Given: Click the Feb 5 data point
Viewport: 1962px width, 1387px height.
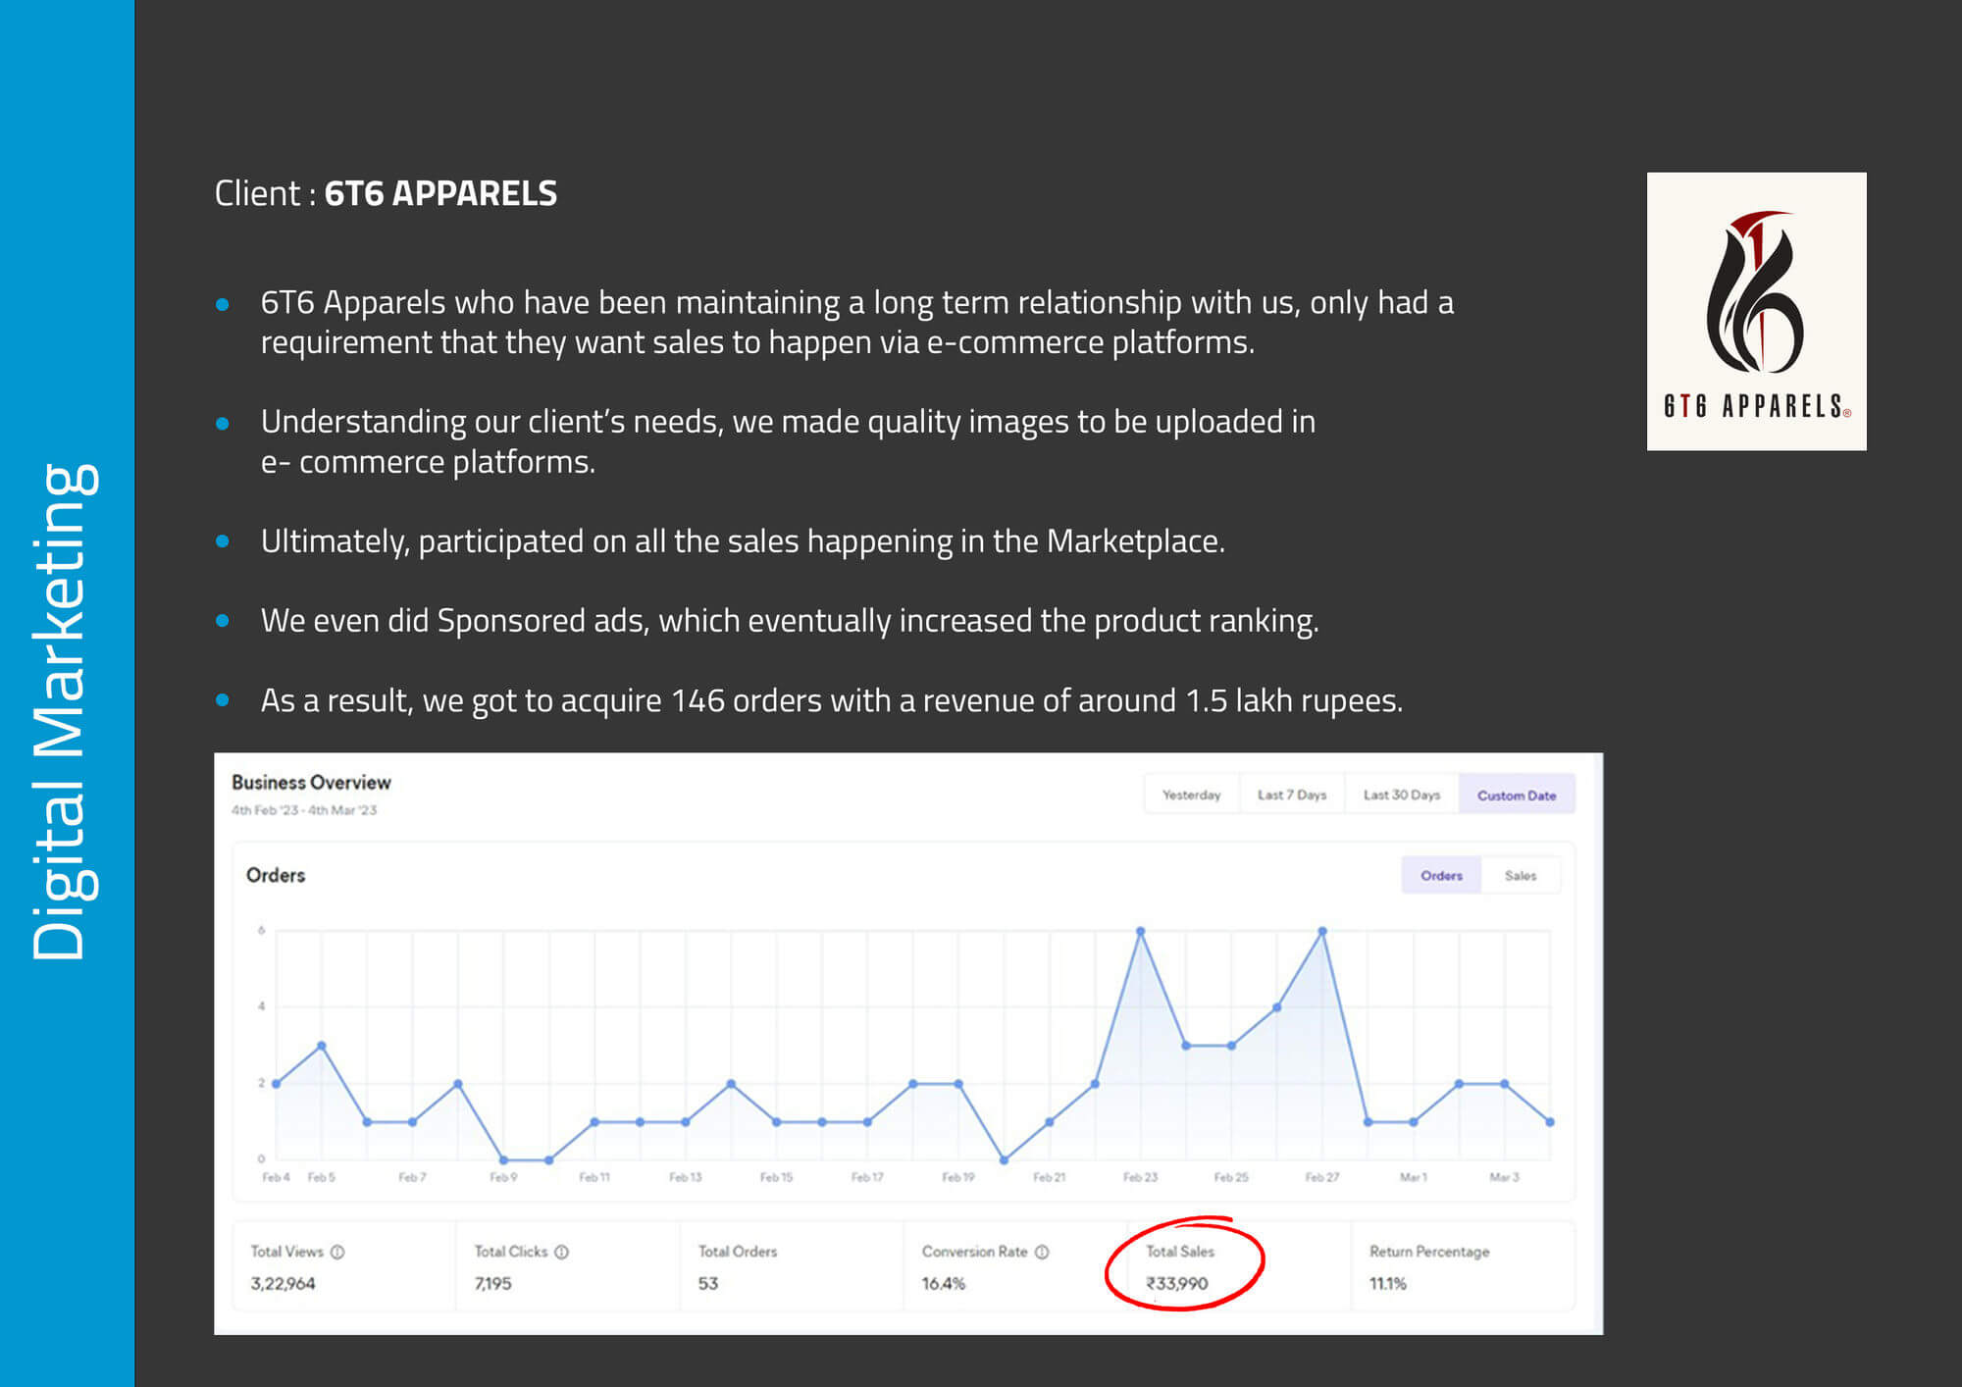Looking at the screenshot, I should pos(322,1046).
